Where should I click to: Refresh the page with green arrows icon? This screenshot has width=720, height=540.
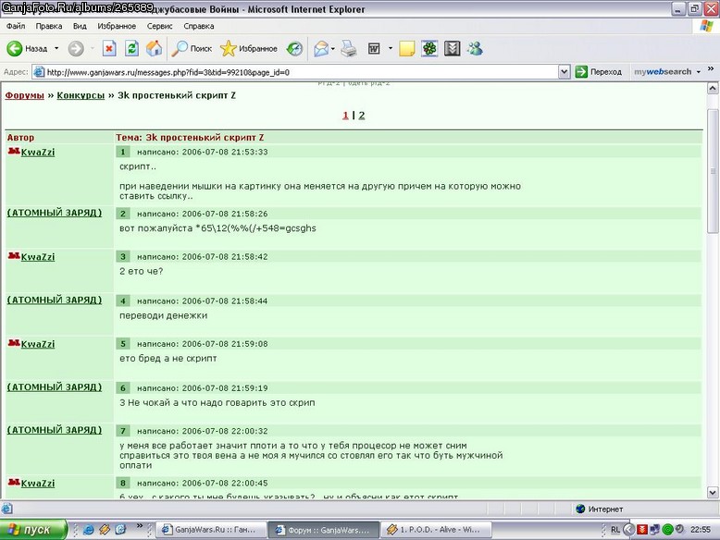point(131,48)
